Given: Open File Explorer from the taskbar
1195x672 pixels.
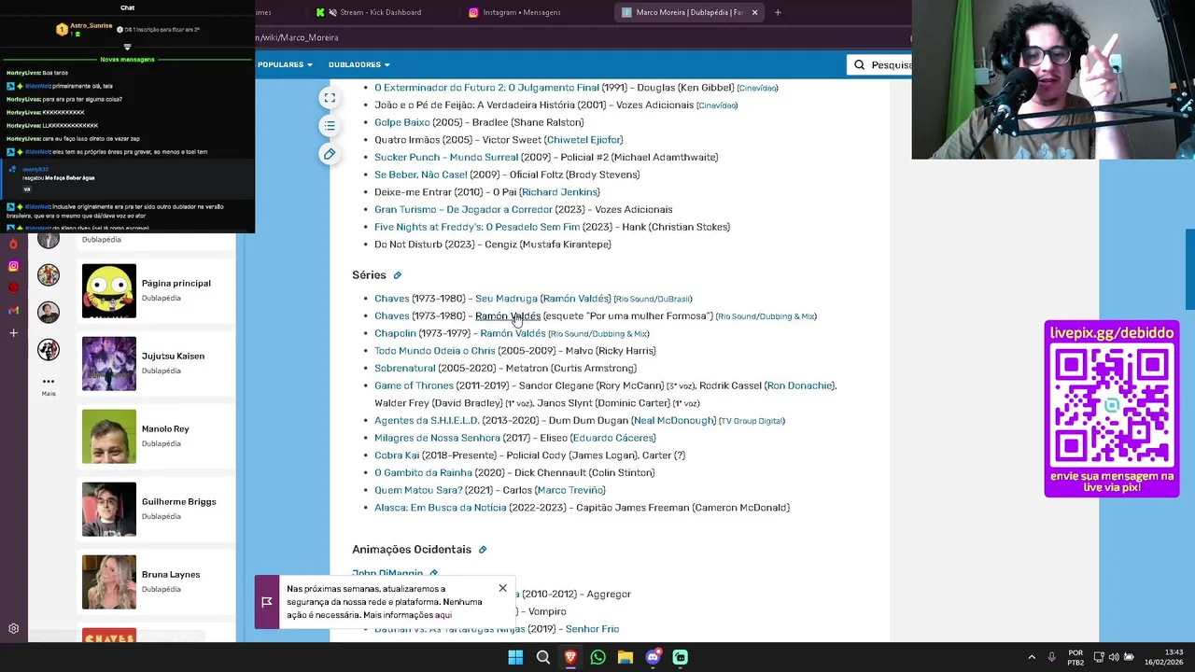Looking at the screenshot, I should (626, 657).
